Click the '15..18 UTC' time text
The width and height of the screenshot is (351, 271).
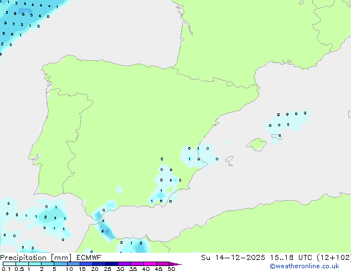[291, 258]
